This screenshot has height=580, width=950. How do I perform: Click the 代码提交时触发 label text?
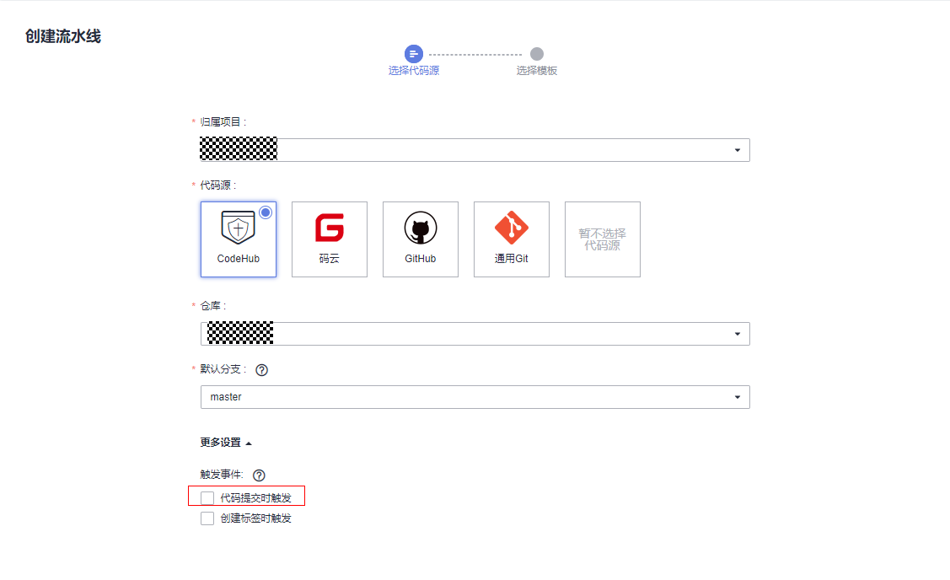click(x=255, y=498)
